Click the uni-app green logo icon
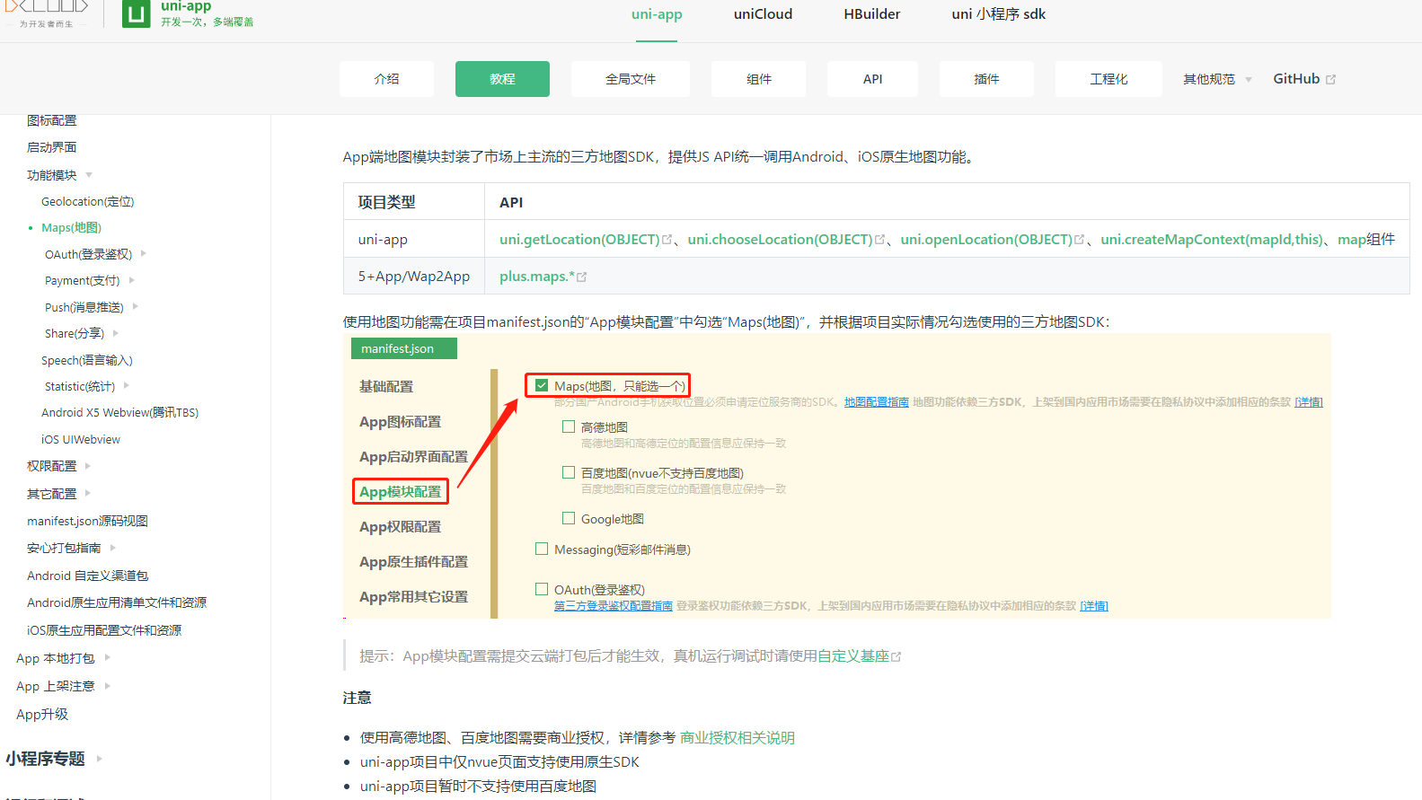 click(137, 13)
